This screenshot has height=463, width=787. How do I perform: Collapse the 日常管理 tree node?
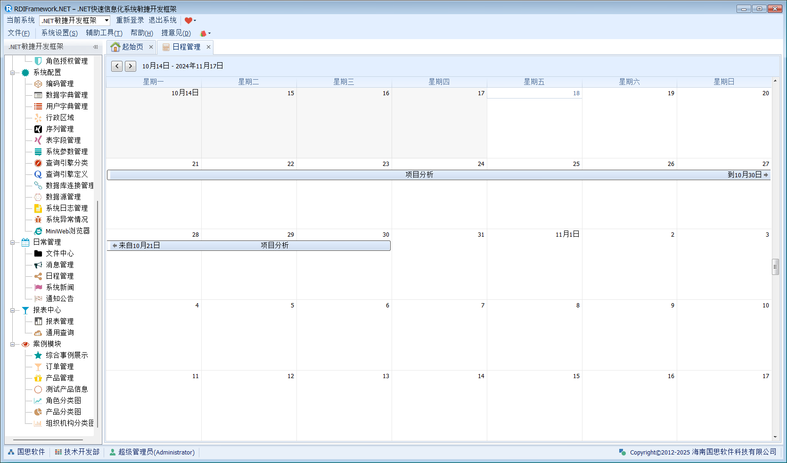coord(13,242)
